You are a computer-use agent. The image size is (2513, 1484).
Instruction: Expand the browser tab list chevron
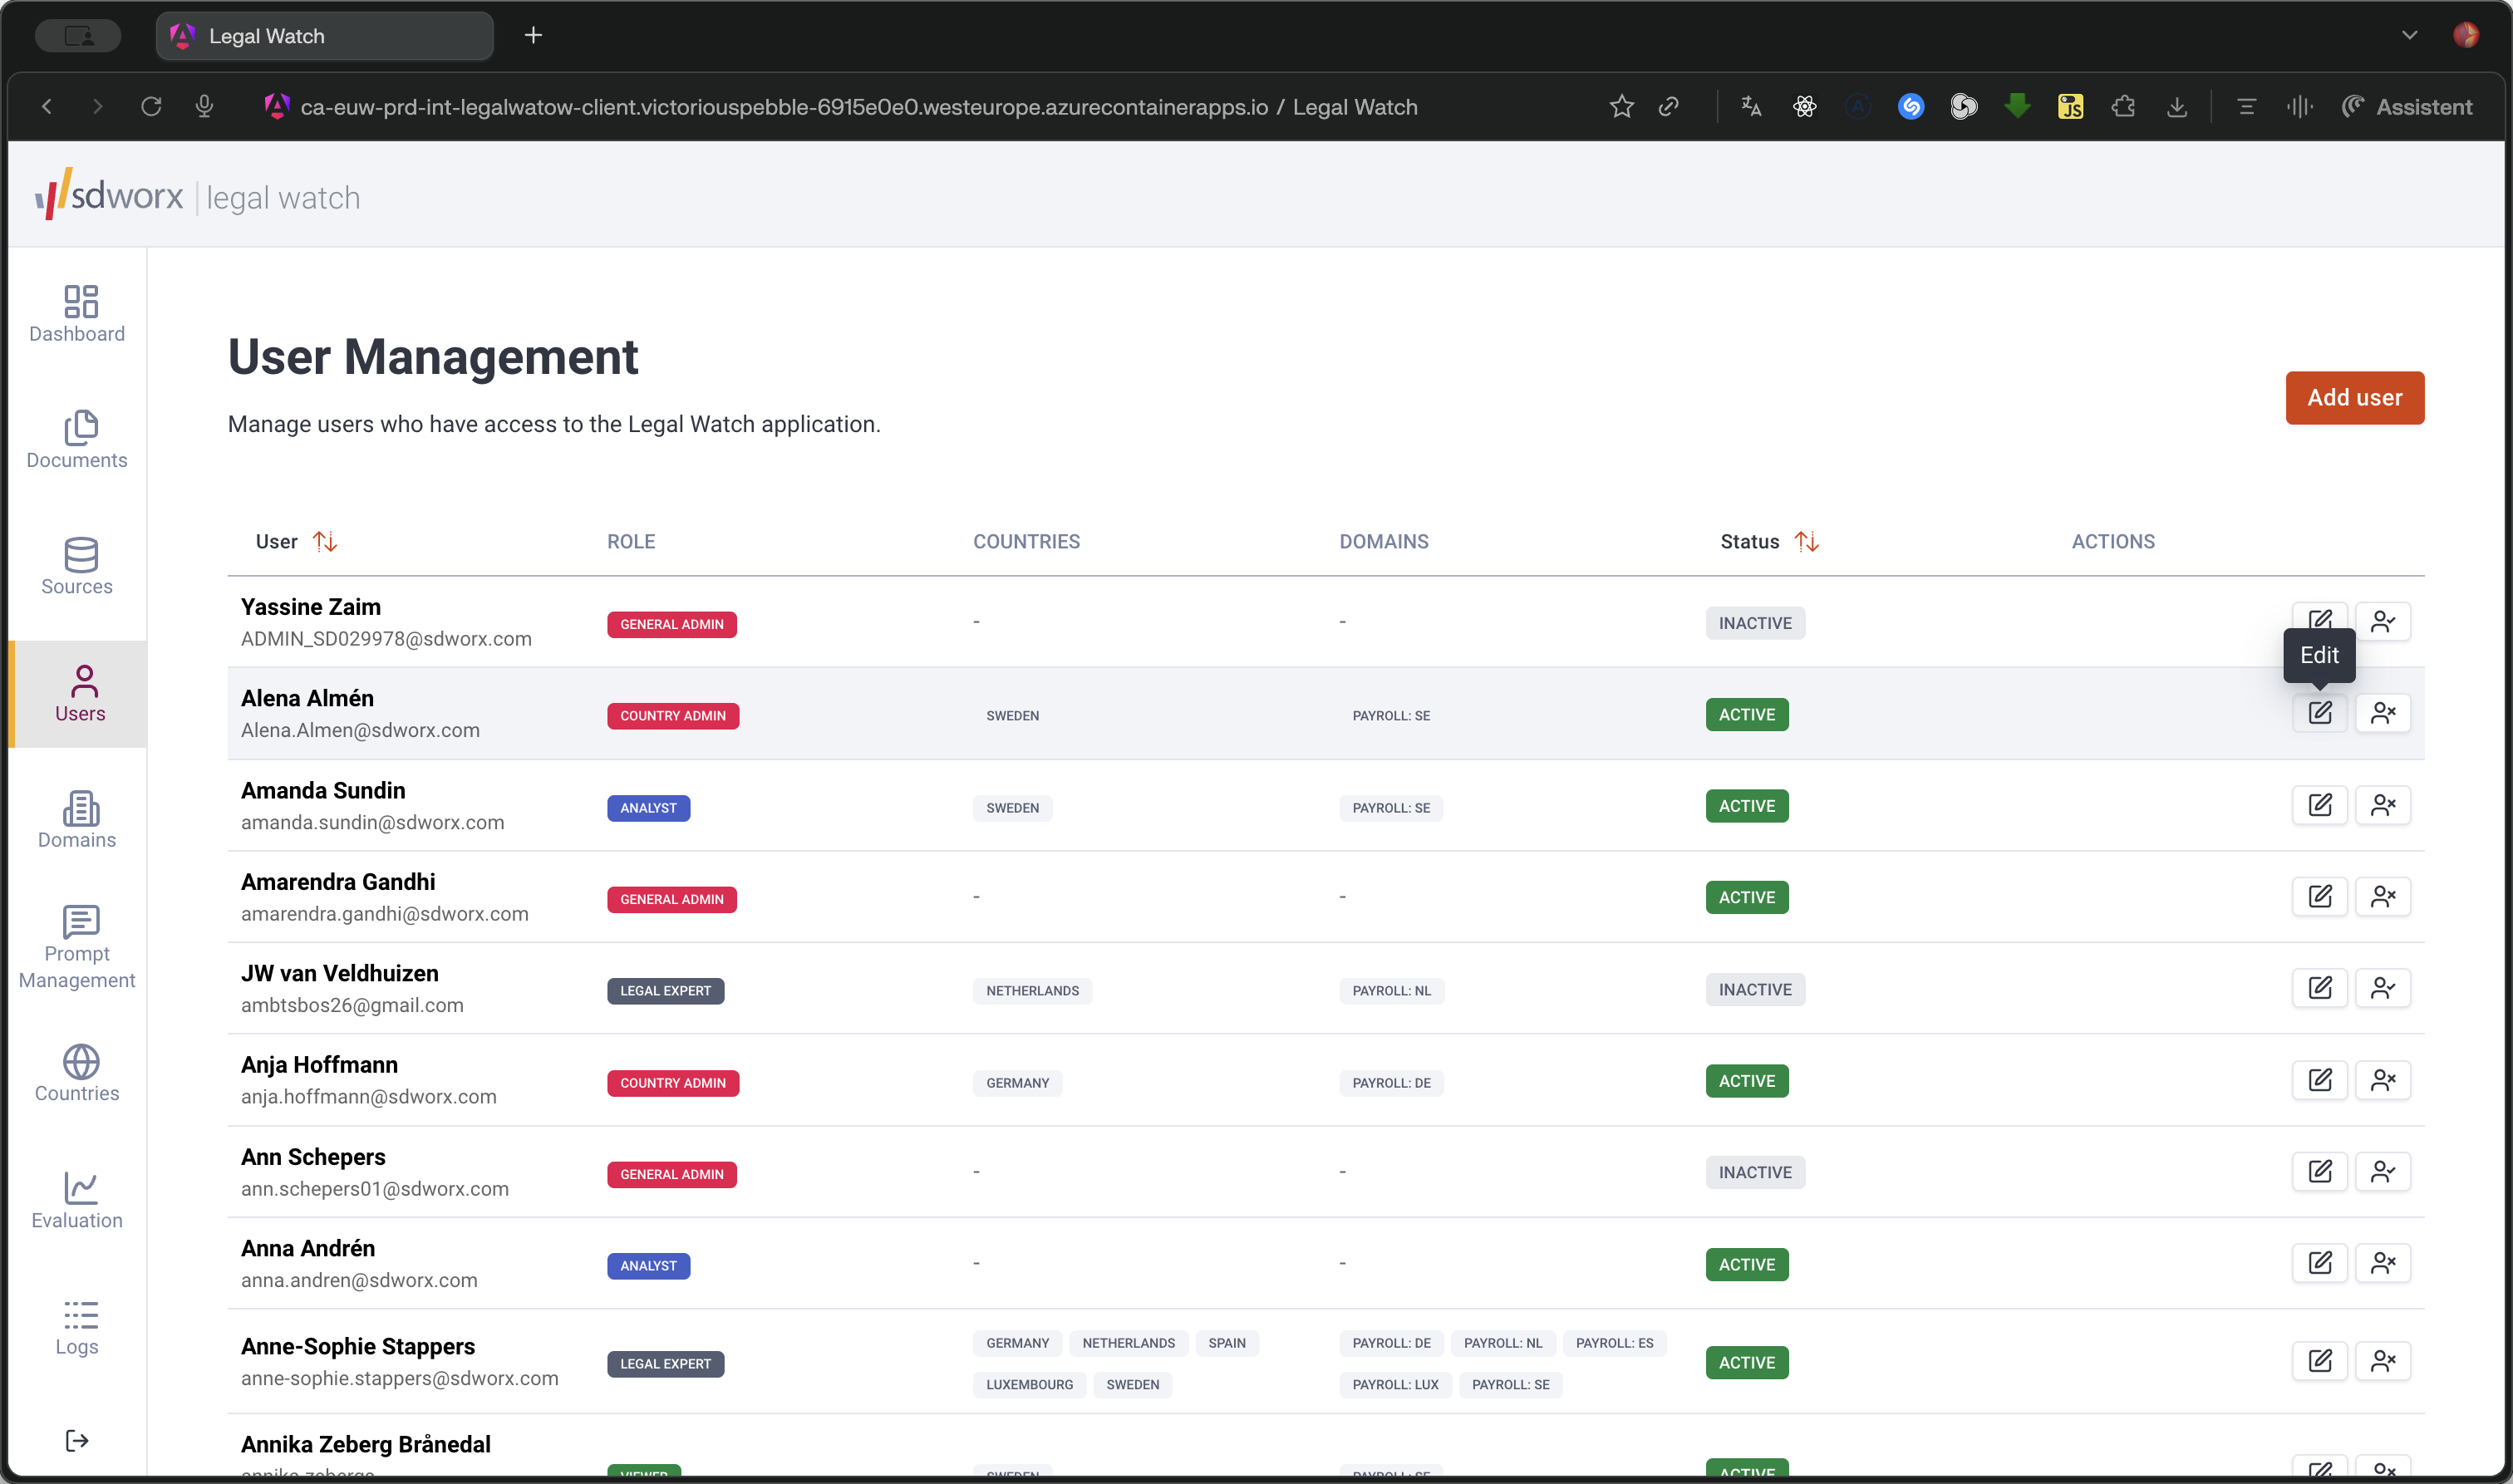click(x=2409, y=35)
